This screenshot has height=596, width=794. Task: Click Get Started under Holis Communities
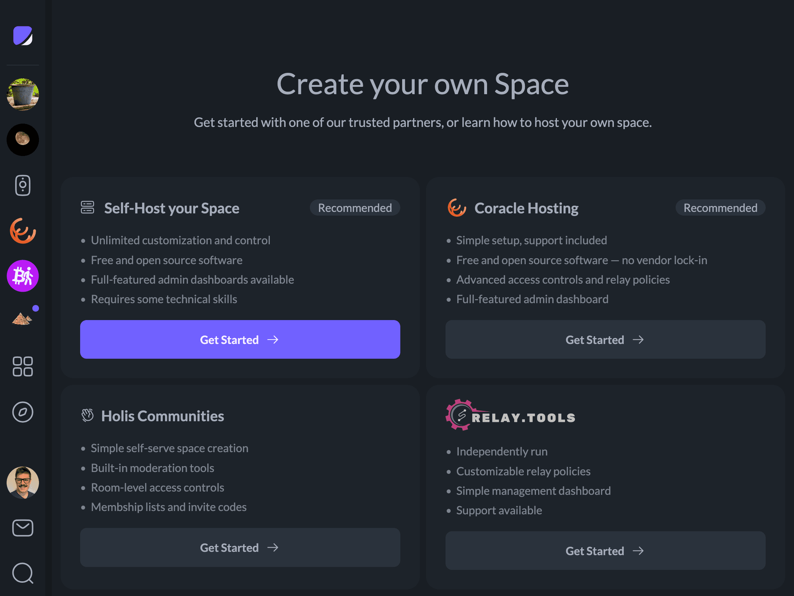[x=240, y=547]
